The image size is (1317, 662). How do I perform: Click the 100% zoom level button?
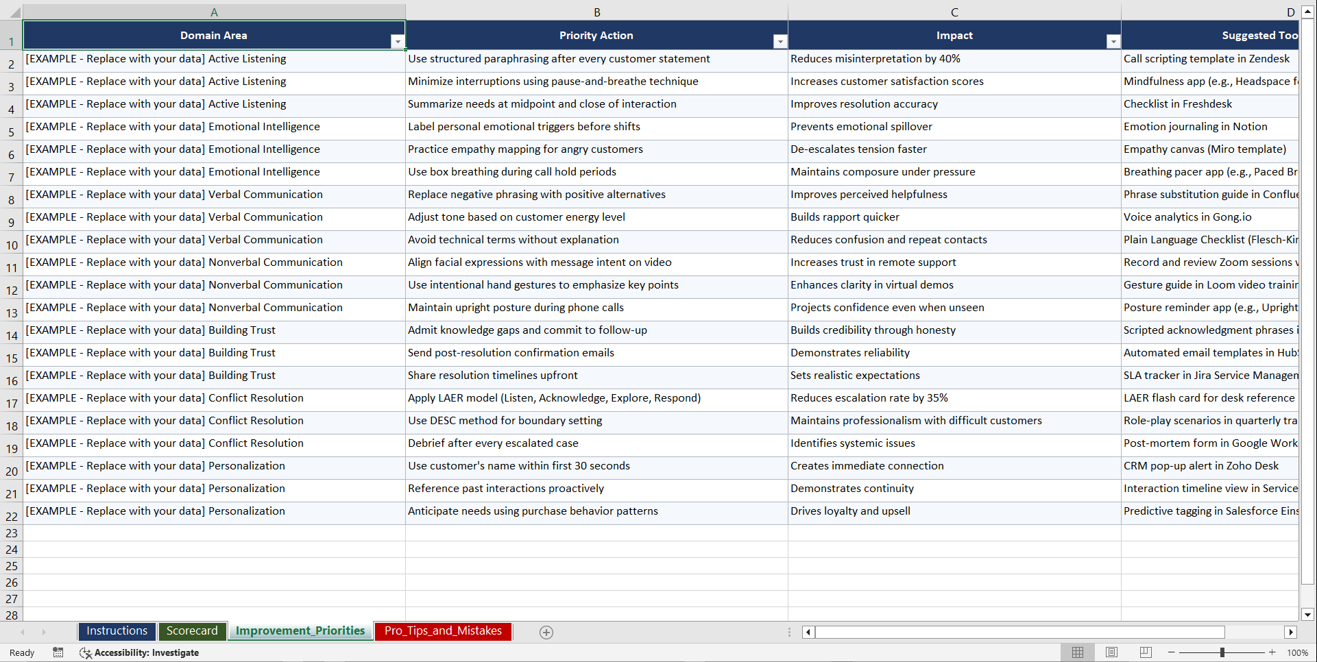point(1298,652)
